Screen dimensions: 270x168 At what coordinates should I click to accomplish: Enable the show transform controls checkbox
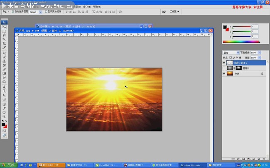coord(47,12)
